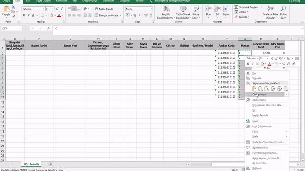305x171 pixels.
Task: Click the Format Painter brush icon
Action: point(13,17)
